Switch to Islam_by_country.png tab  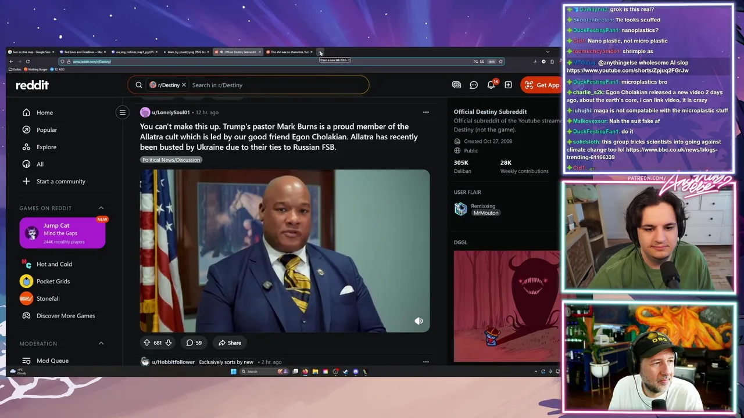(x=186, y=52)
